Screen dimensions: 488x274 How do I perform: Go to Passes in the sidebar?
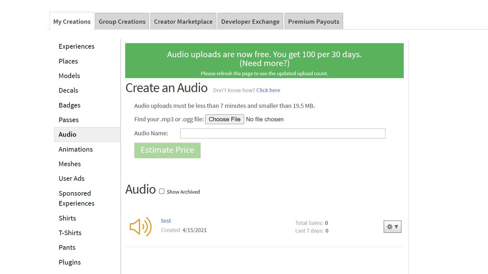click(69, 120)
